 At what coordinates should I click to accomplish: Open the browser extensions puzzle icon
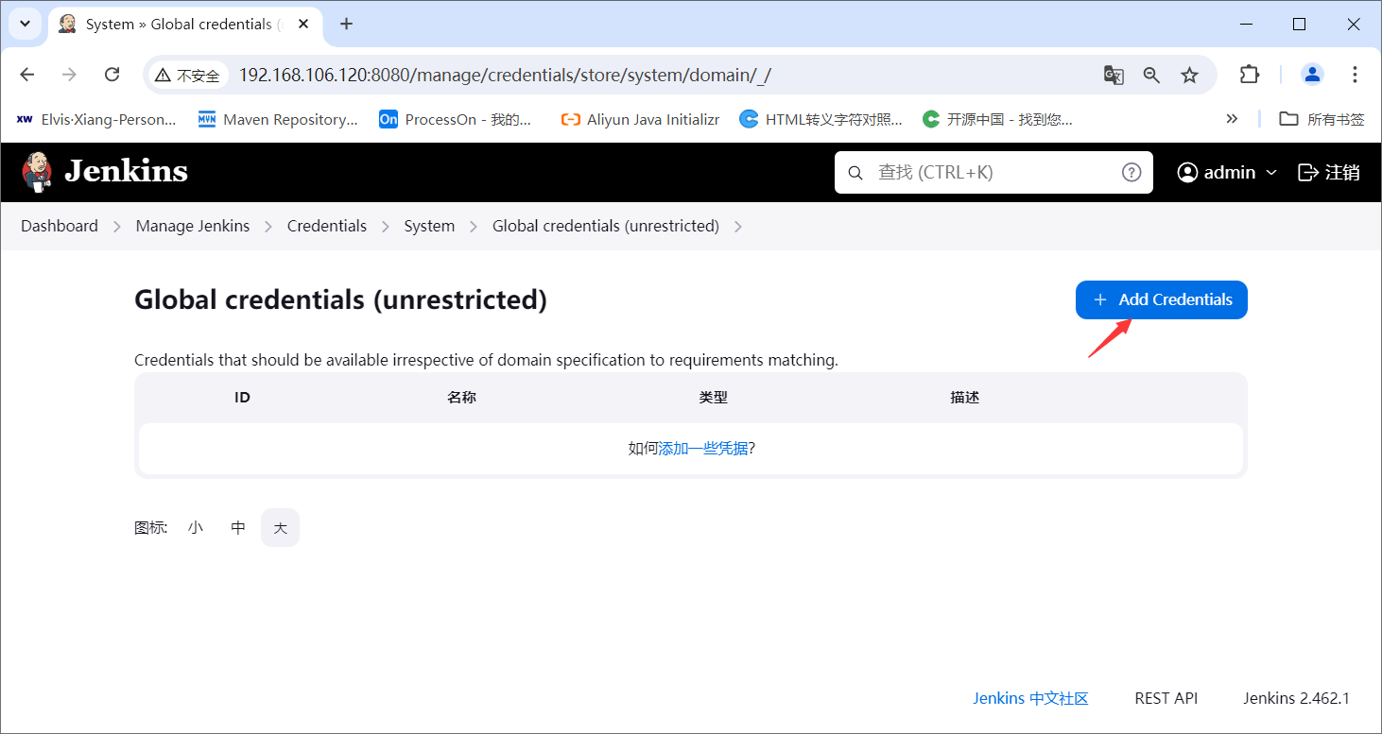[1250, 75]
